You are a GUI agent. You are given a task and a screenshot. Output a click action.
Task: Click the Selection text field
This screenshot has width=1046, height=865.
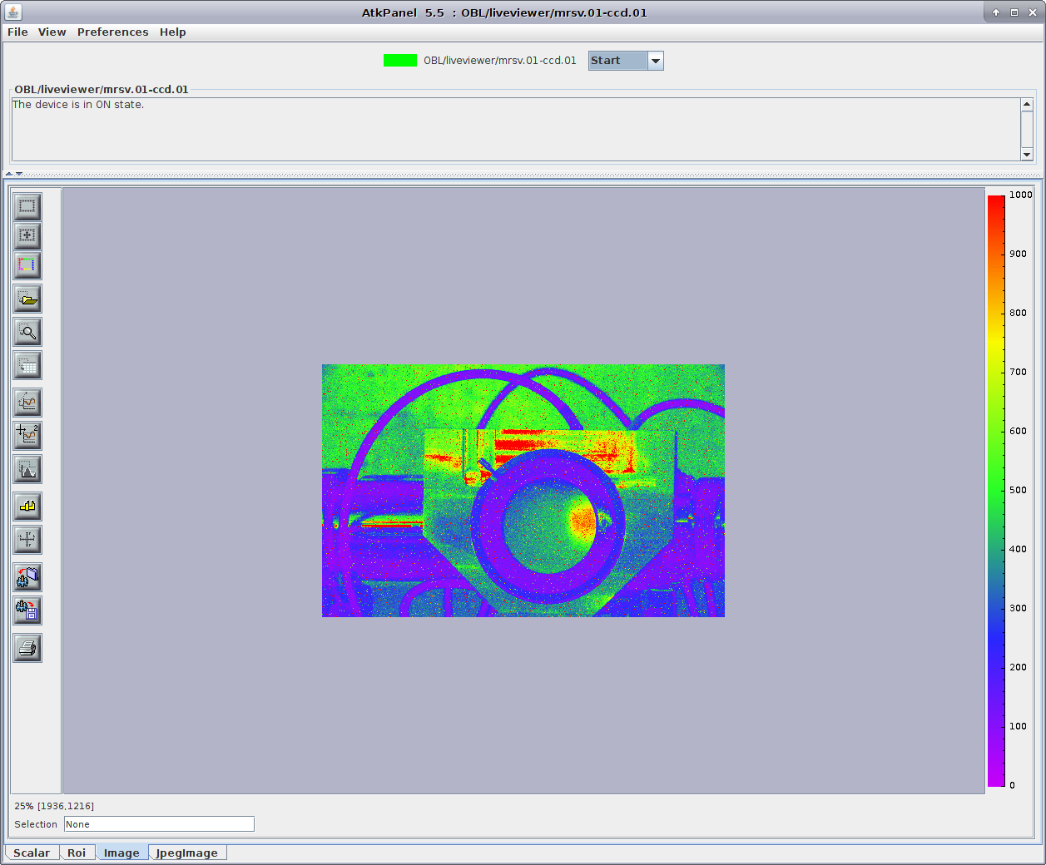click(159, 824)
